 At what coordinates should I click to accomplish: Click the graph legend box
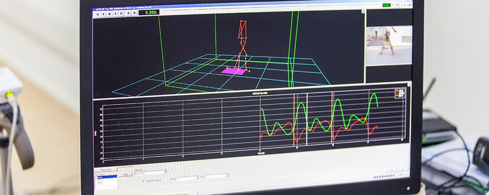(399, 93)
